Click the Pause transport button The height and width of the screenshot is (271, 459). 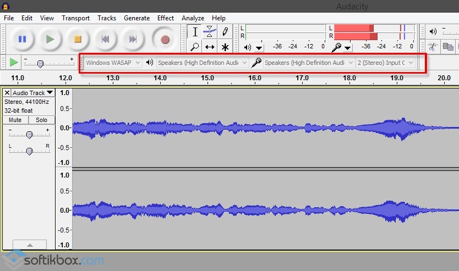pos(22,39)
